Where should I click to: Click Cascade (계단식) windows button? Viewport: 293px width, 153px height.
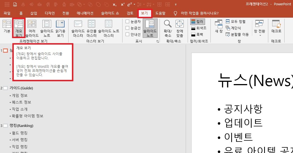tap(233, 28)
